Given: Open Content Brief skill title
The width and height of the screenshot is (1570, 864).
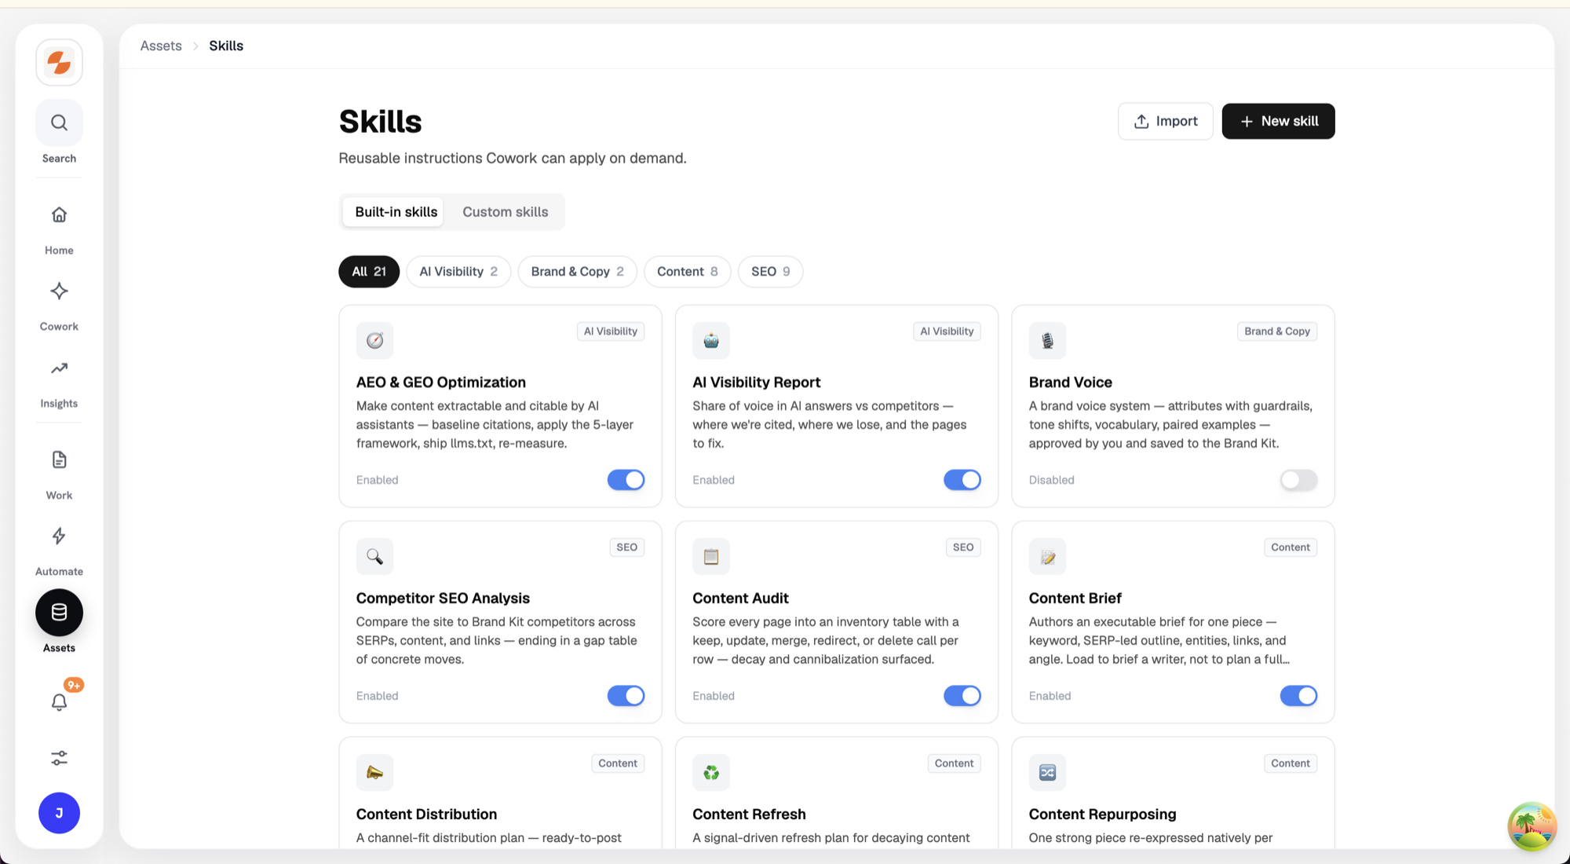Looking at the screenshot, I should pyautogui.click(x=1075, y=599).
